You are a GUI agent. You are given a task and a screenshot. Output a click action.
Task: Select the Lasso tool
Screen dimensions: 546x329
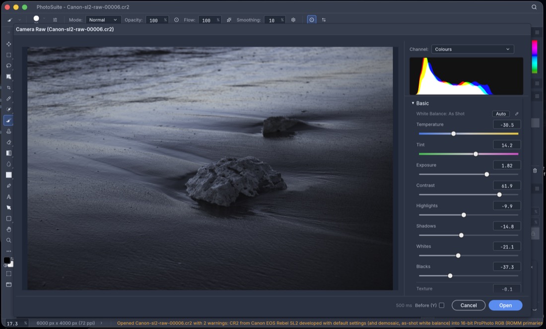click(x=9, y=66)
